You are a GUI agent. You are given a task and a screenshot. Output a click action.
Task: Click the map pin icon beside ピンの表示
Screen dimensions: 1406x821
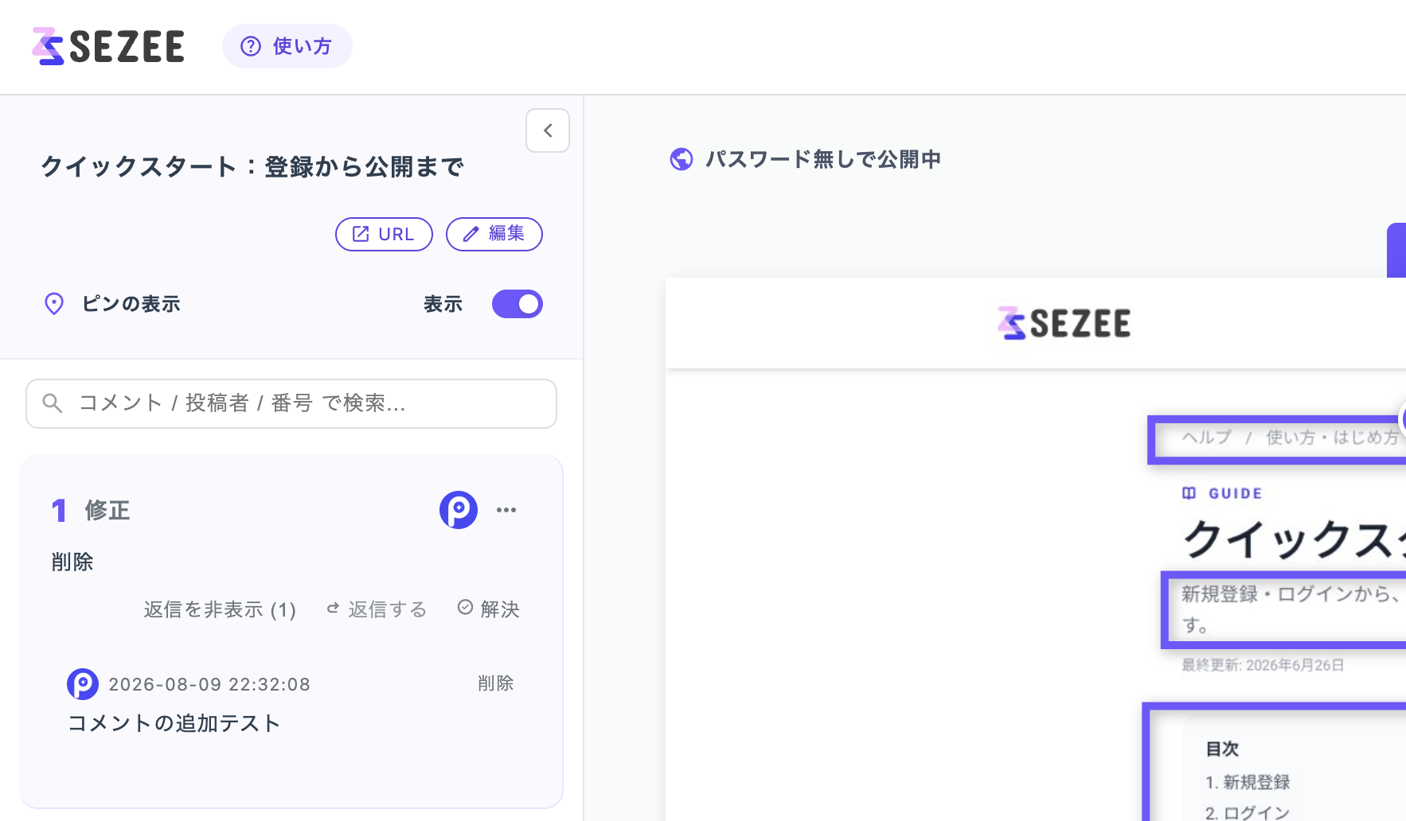tap(54, 304)
